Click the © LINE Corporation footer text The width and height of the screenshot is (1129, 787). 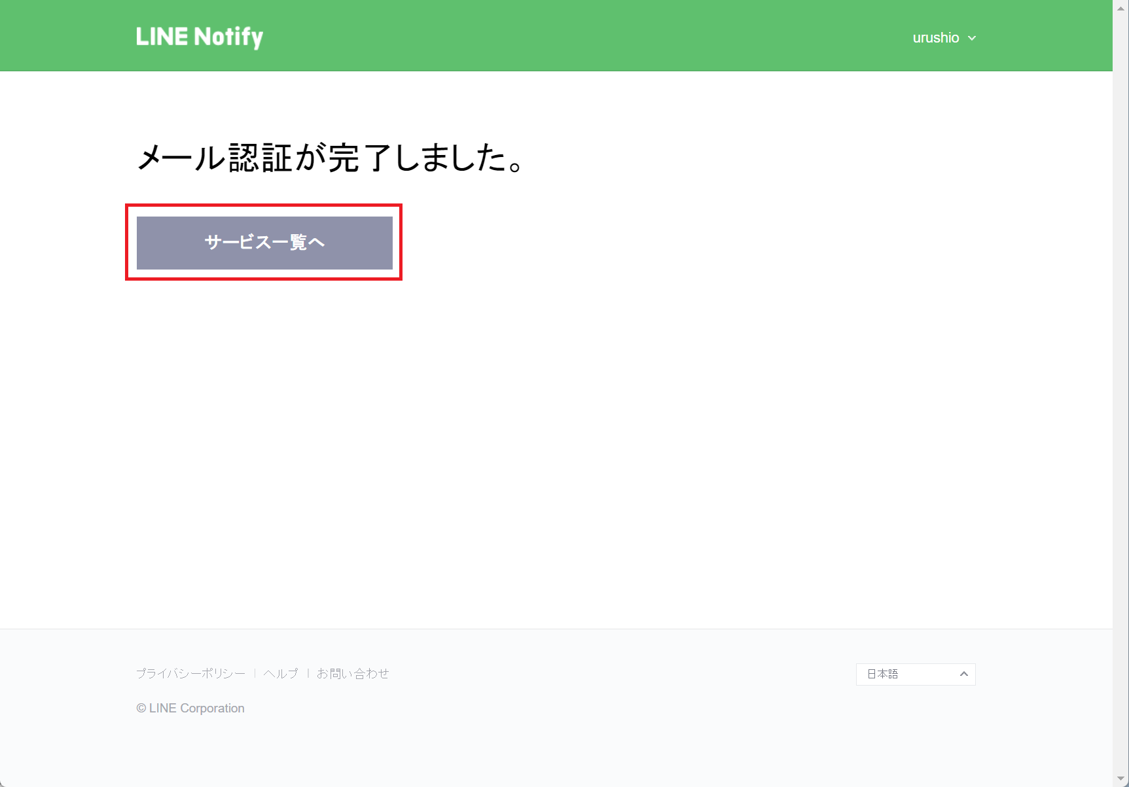coord(190,708)
